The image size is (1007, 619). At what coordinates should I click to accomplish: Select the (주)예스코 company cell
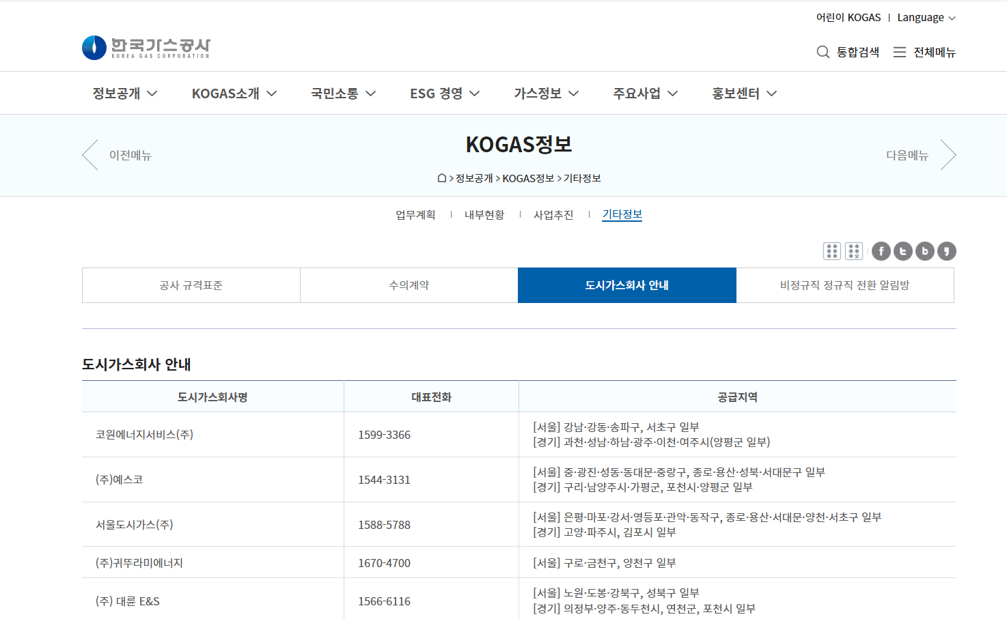(212, 480)
